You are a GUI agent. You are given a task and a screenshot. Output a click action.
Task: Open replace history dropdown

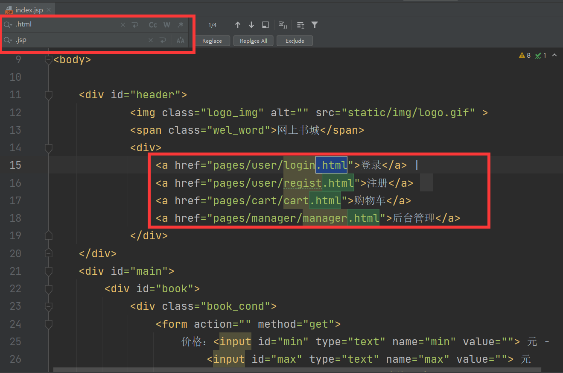(8, 40)
